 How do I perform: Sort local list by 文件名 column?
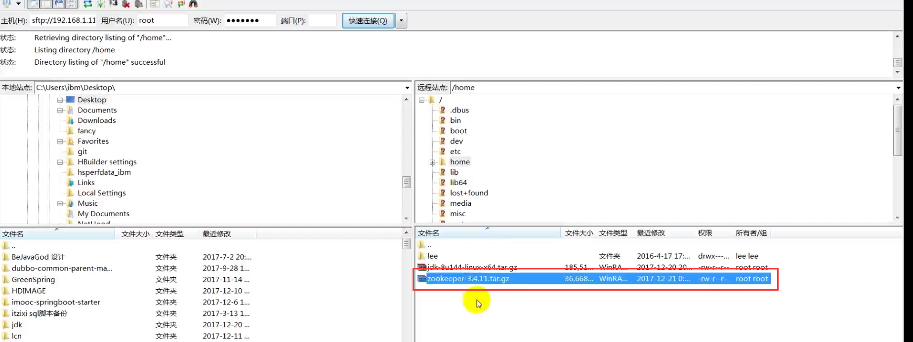tap(57, 234)
